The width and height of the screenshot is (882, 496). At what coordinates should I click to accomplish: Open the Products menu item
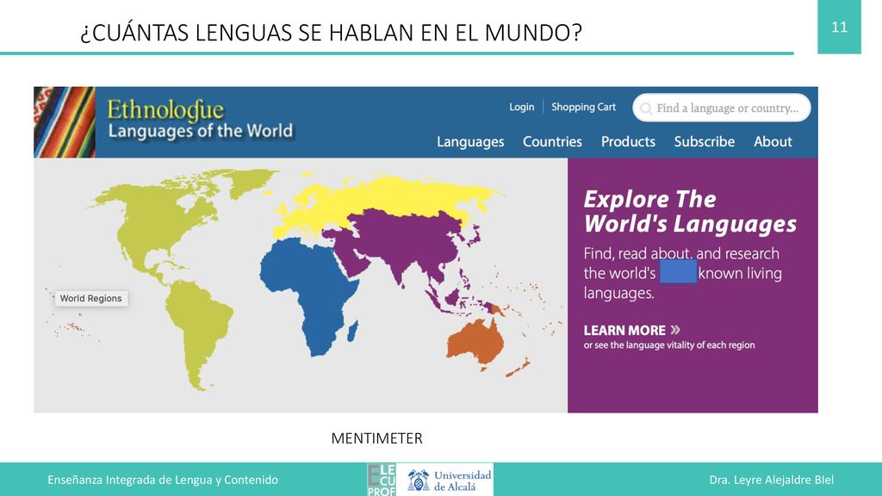(x=628, y=142)
